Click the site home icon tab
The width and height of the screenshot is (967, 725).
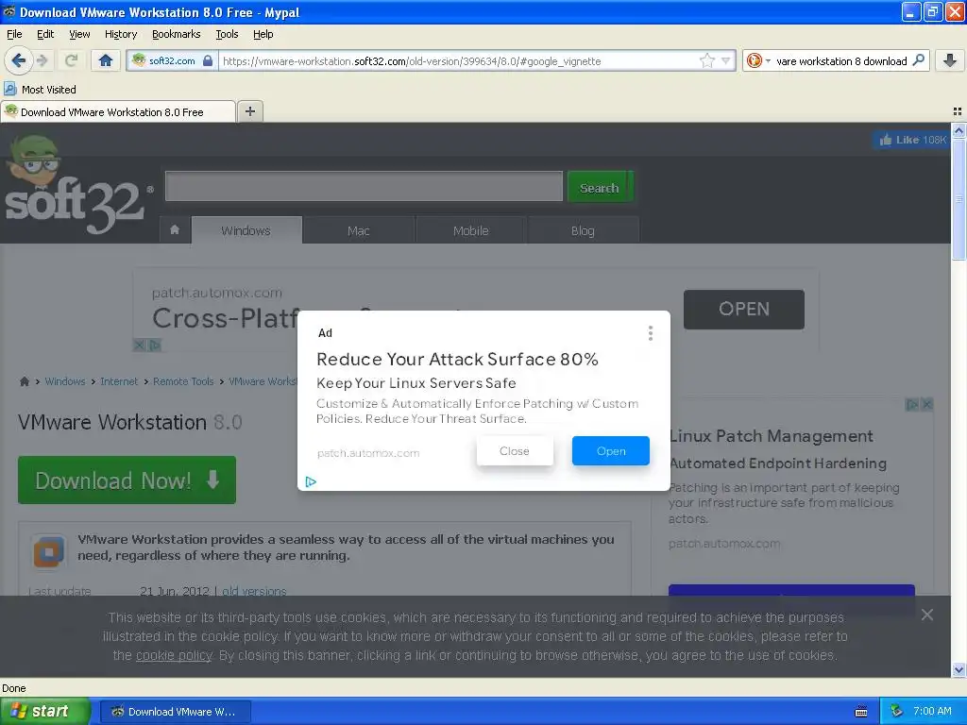175,230
